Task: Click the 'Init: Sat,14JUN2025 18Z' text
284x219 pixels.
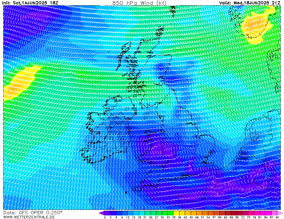Action: (30, 3)
